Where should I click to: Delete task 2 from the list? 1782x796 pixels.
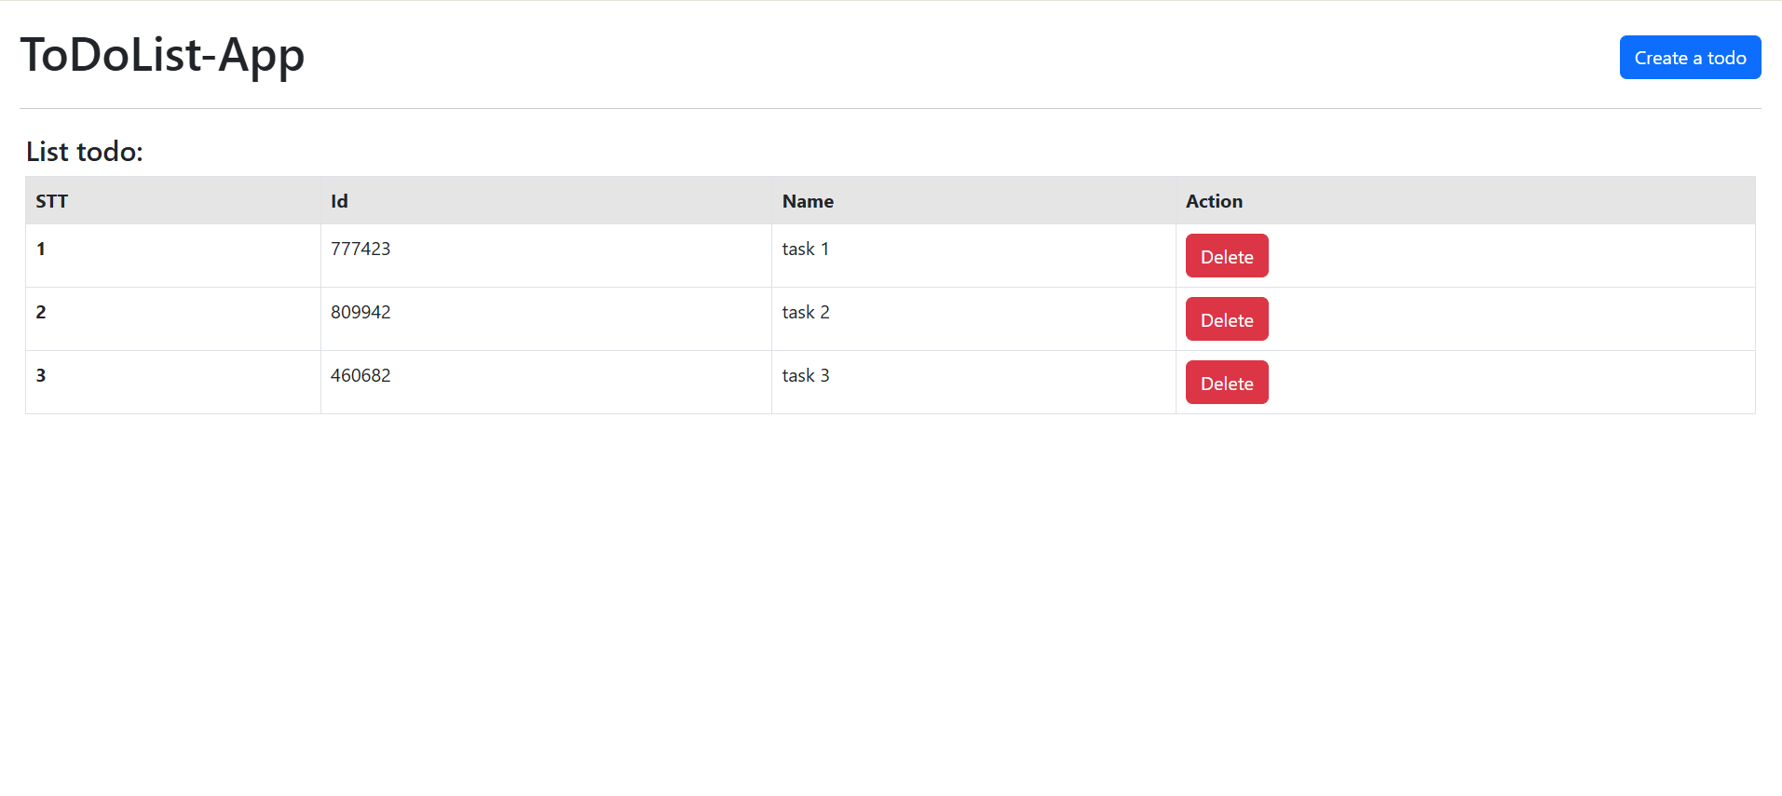pyautogui.click(x=1226, y=318)
